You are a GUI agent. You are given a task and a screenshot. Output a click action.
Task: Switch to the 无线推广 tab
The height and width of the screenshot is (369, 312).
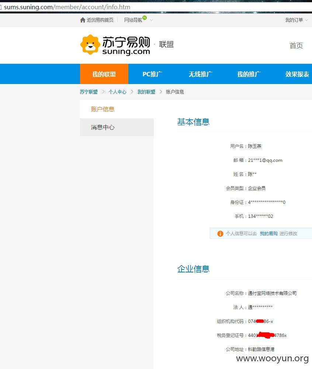click(x=201, y=74)
